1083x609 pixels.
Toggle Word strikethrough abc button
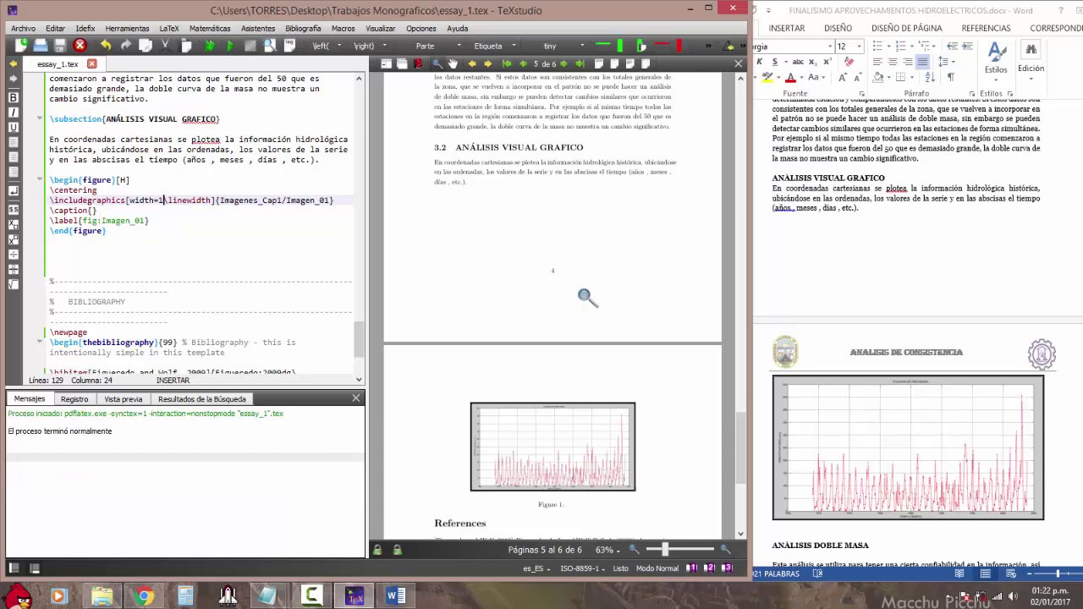pyautogui.click(x=798, y=62)
